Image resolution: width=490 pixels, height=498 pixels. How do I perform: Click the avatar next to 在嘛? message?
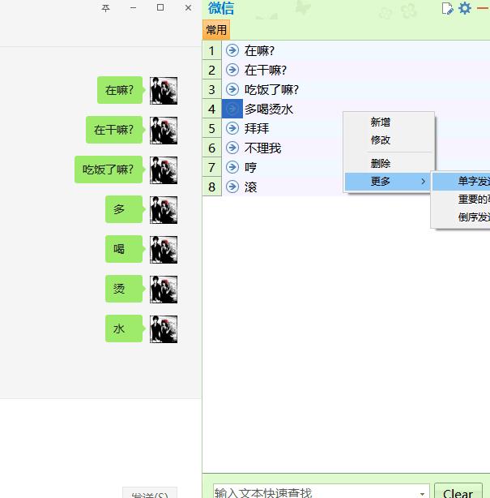click(164, 91)
